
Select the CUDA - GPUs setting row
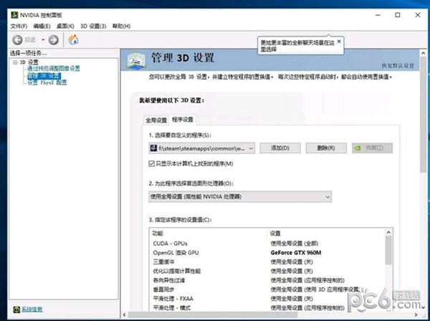point(267,244)
